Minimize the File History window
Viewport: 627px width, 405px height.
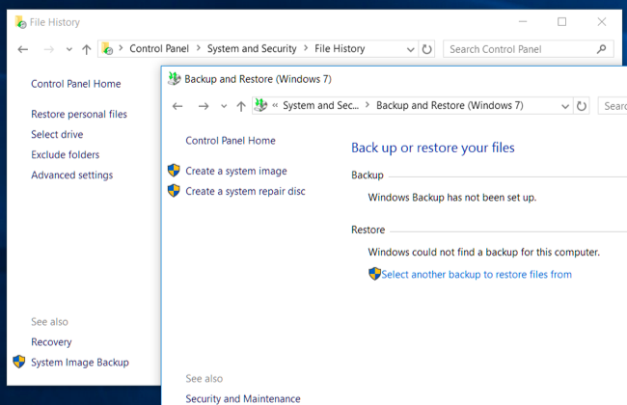[x=523, y=21]
